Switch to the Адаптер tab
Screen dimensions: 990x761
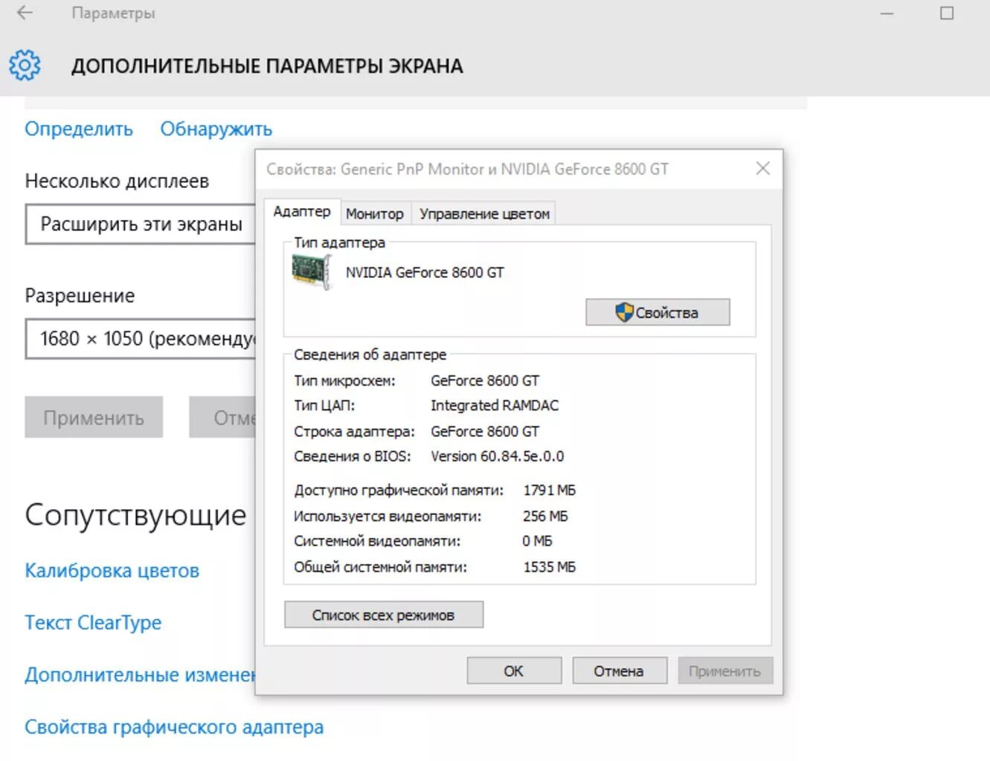tap(301, 212)
